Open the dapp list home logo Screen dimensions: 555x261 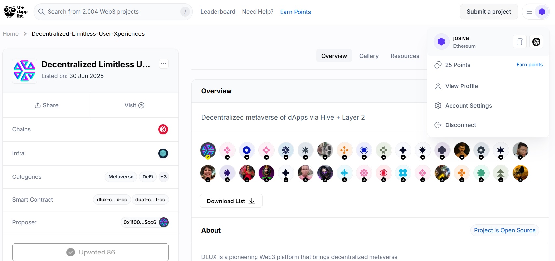coord(16,12)
